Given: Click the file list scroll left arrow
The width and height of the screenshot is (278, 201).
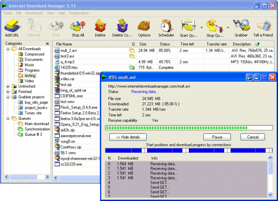Looking at the screenshot, I should point(56,178).
